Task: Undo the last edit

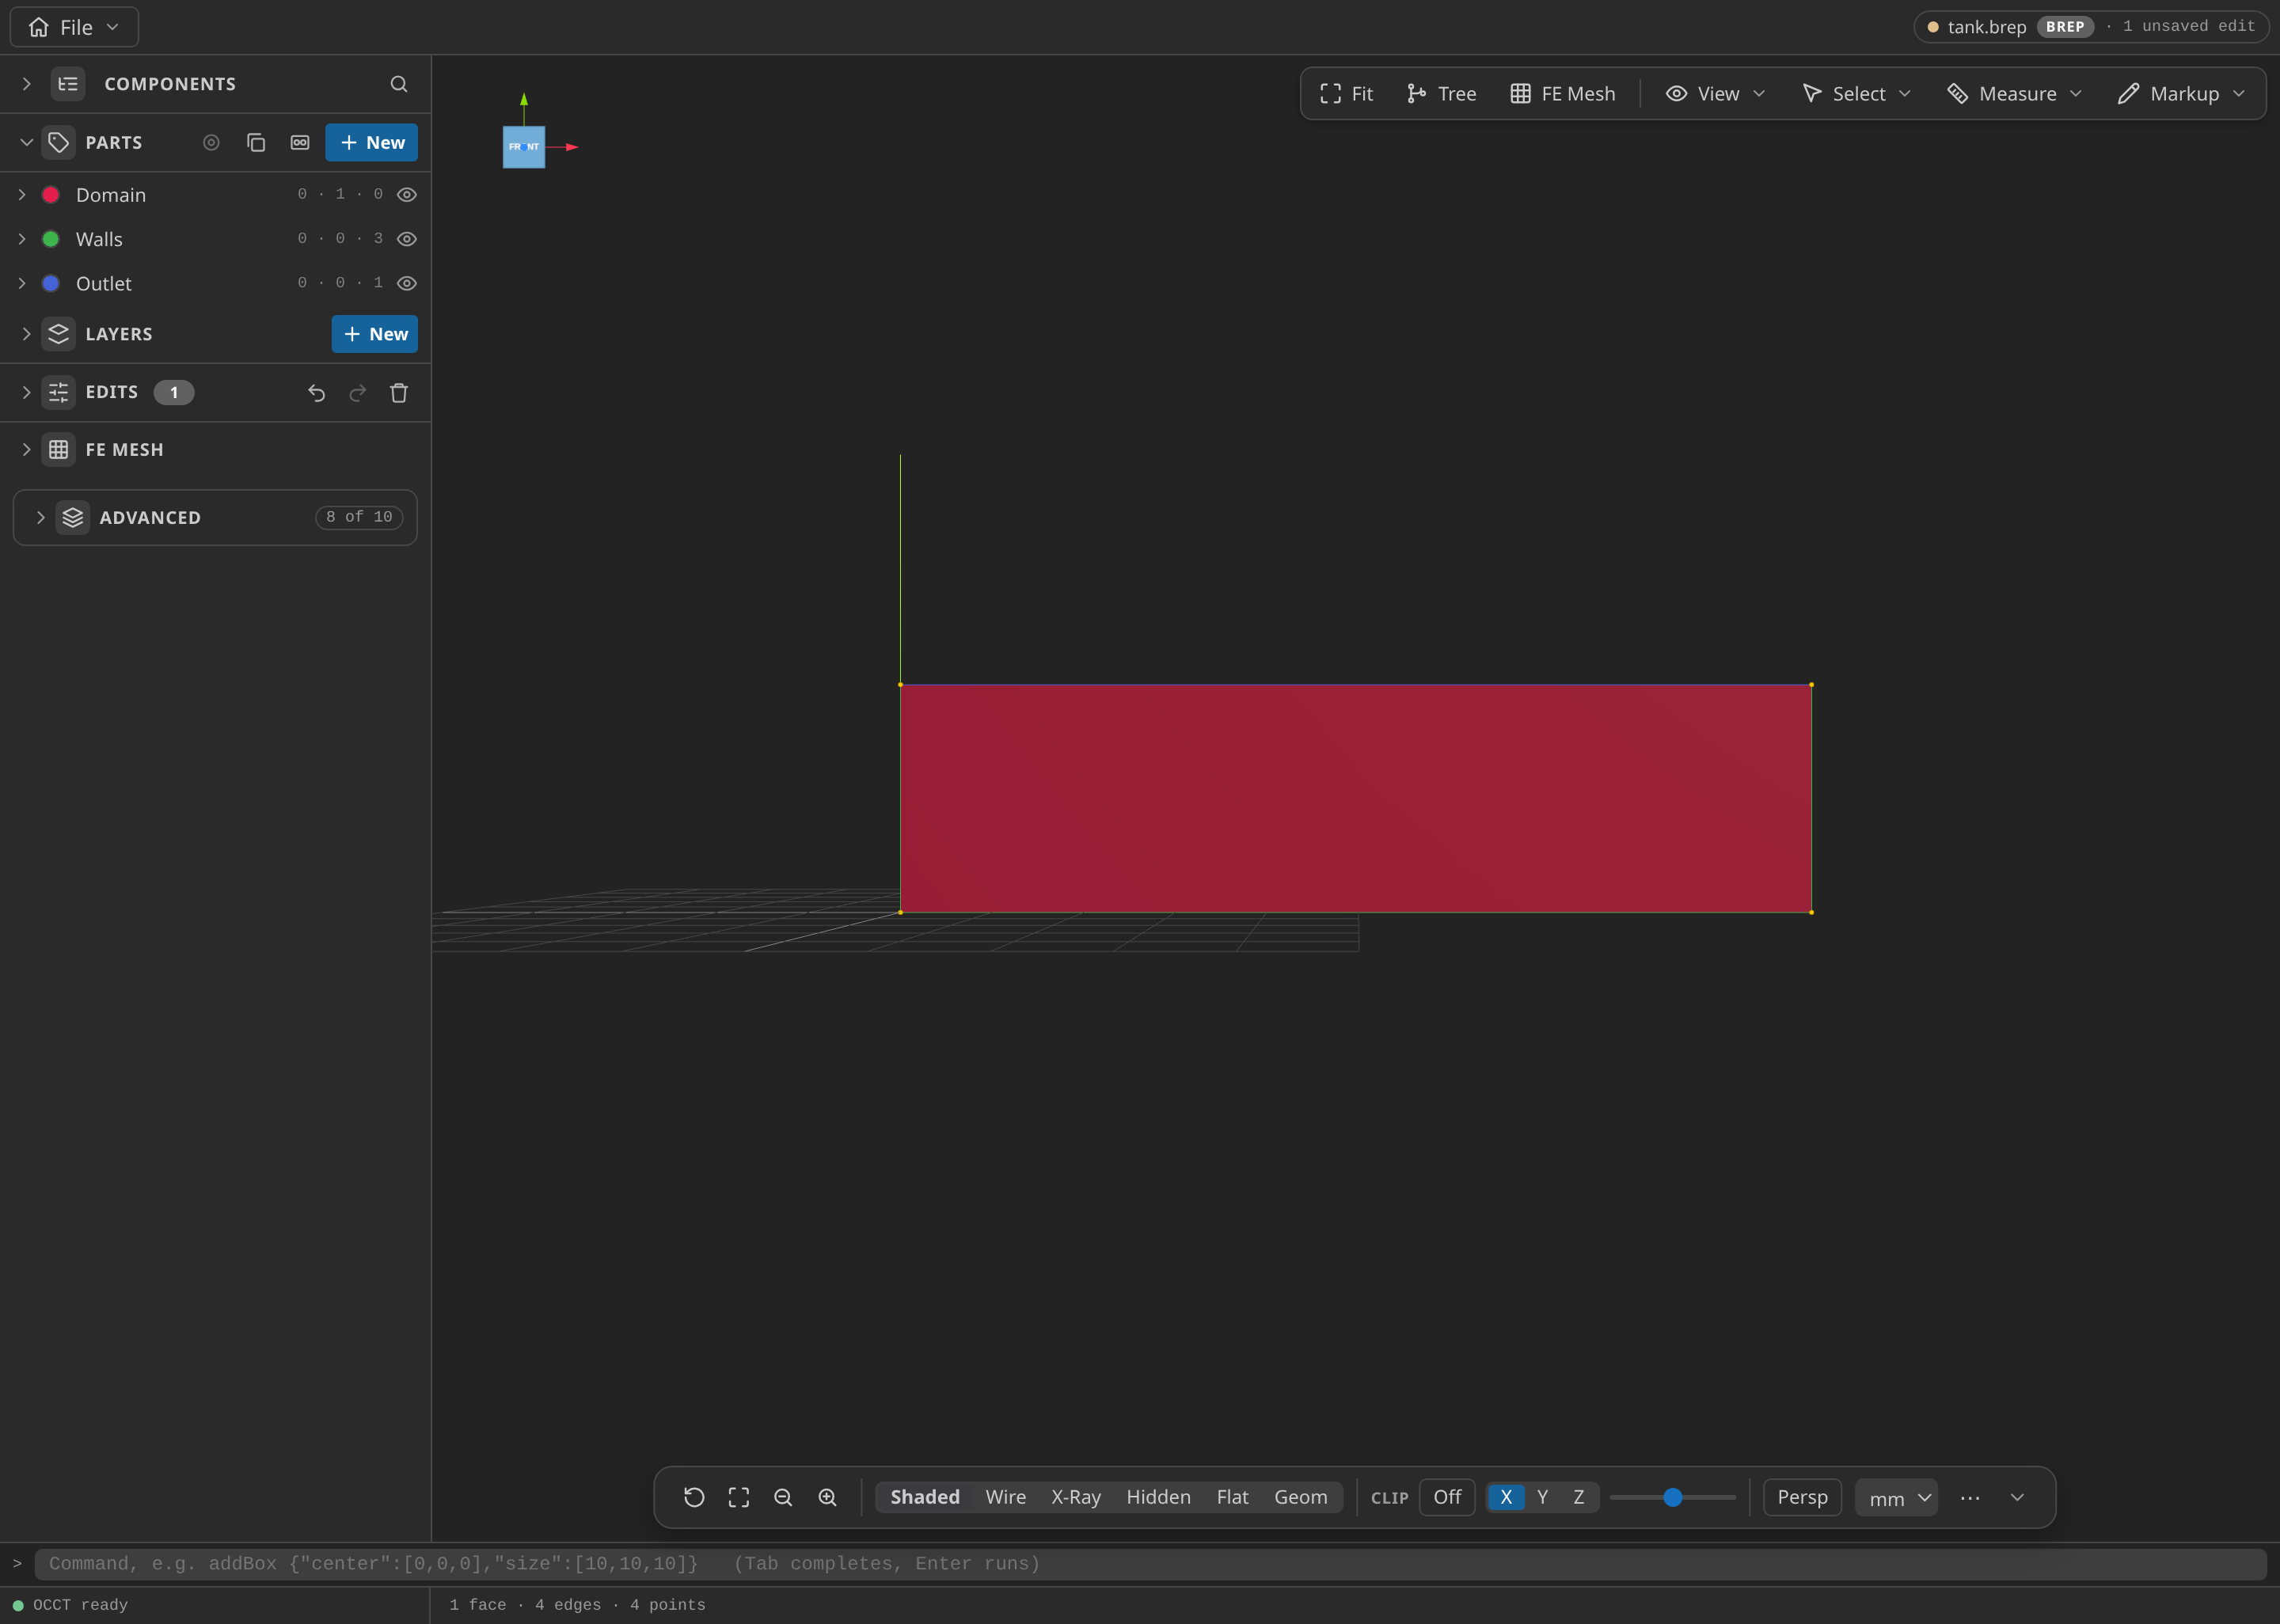Action: point(316,393)
